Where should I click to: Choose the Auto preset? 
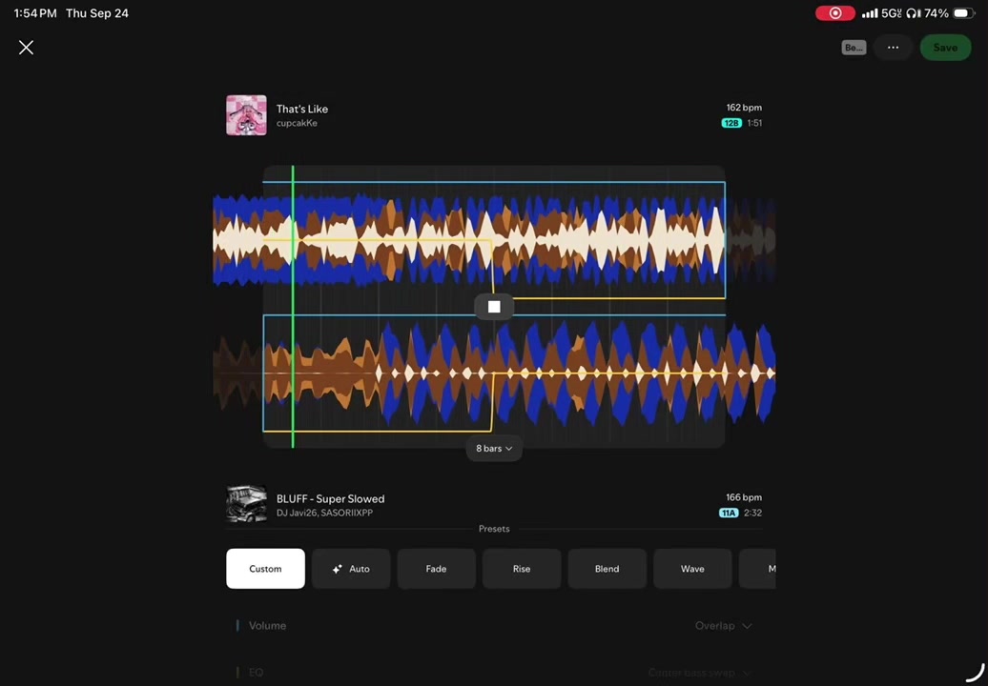pyautogui.click(x=351, y=568)
